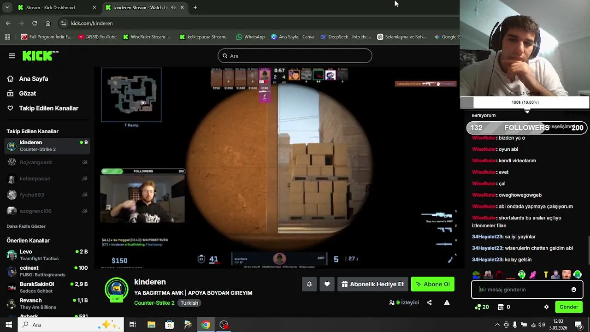Select the yellow T emote
Image resolution: width=590 pixels, height=332 pixels.
546,275
